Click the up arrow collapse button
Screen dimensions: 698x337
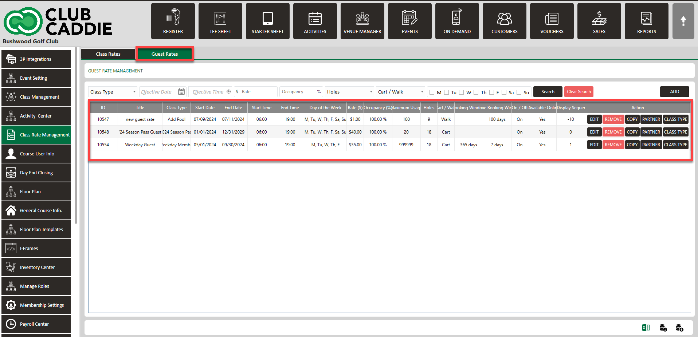(683, 21)
